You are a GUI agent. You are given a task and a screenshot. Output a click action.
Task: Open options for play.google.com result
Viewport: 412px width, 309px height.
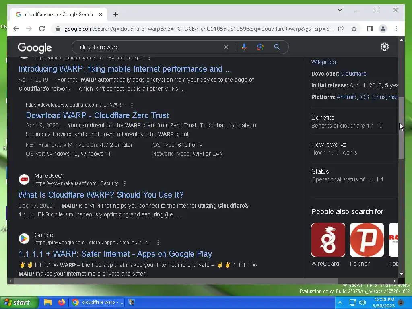click(x=158, y=243)
